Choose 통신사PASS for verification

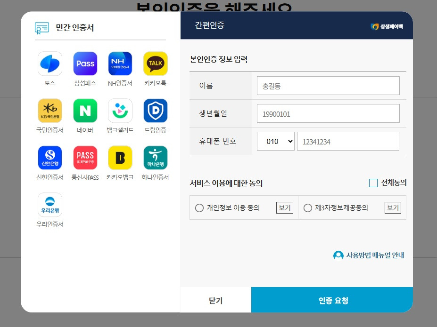point(85,158)
